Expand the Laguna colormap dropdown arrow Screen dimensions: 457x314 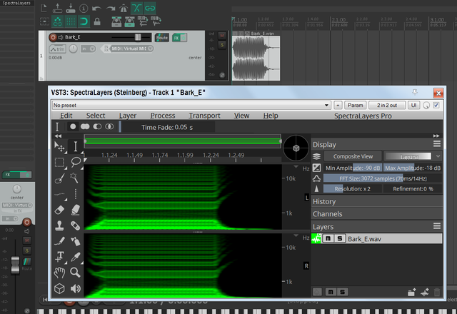tap(438, 156)
